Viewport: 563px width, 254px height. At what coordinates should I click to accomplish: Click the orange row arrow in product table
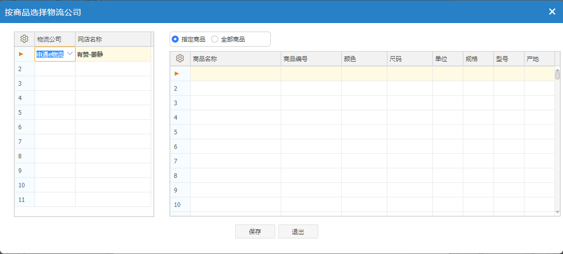point(176,74)
